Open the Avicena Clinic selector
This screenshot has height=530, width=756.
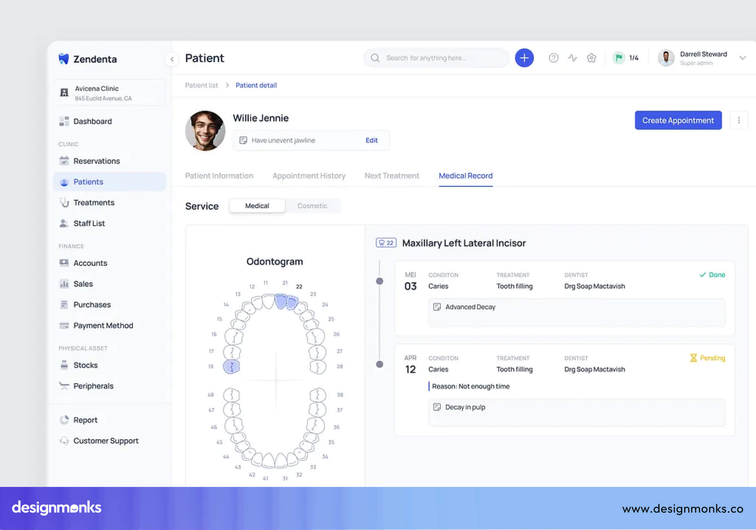pyautogui.click(x=110, y=93)
